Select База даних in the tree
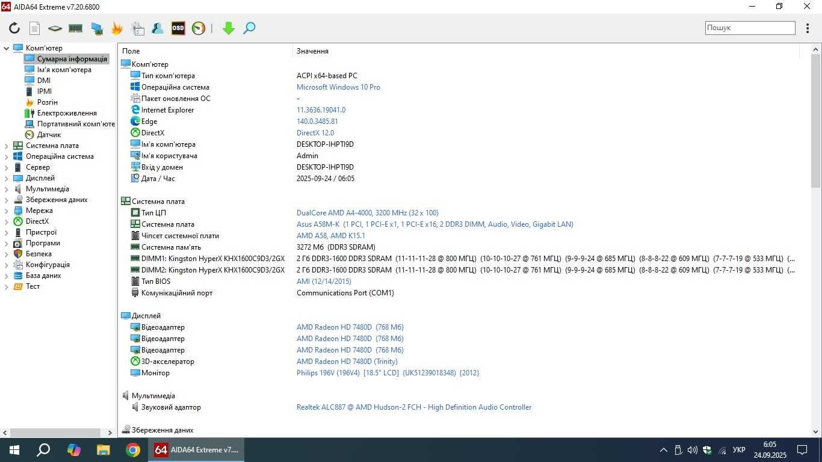The width and height of the screenshot is (822, 462). coord(43,276)
